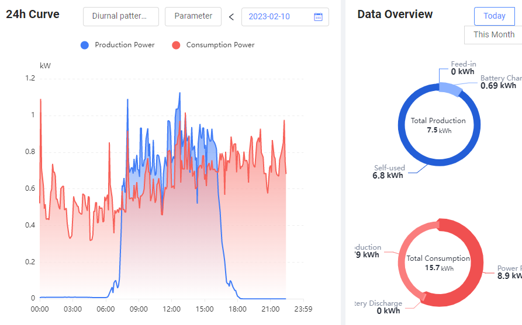Open the calendar icon in date field
This screenshot has height=325, width=522.
click(x=318, y=17)
